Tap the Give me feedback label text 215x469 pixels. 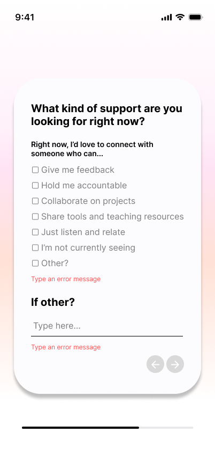tap(78, 170)
